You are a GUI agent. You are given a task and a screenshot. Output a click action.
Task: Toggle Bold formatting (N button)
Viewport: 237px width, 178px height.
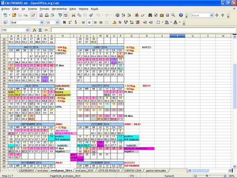click(64, 22)
